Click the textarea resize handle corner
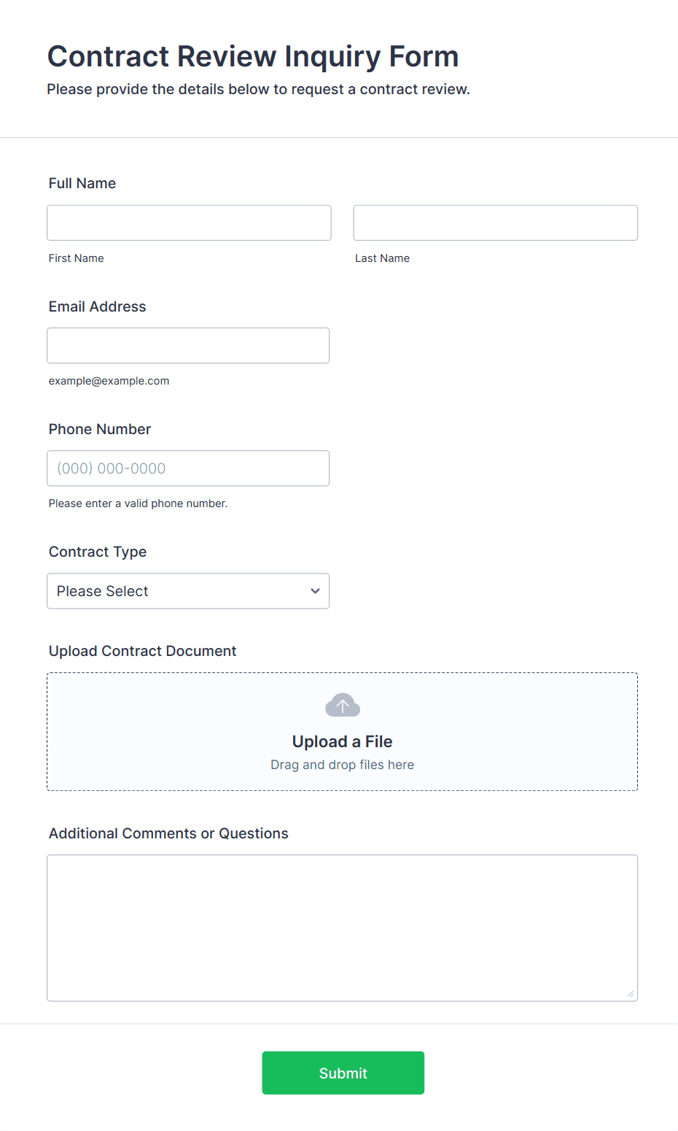 tap(630, 993)
